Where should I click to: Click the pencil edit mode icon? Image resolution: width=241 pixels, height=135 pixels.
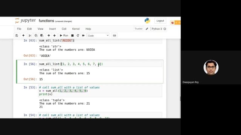click(x=147, y=29)
